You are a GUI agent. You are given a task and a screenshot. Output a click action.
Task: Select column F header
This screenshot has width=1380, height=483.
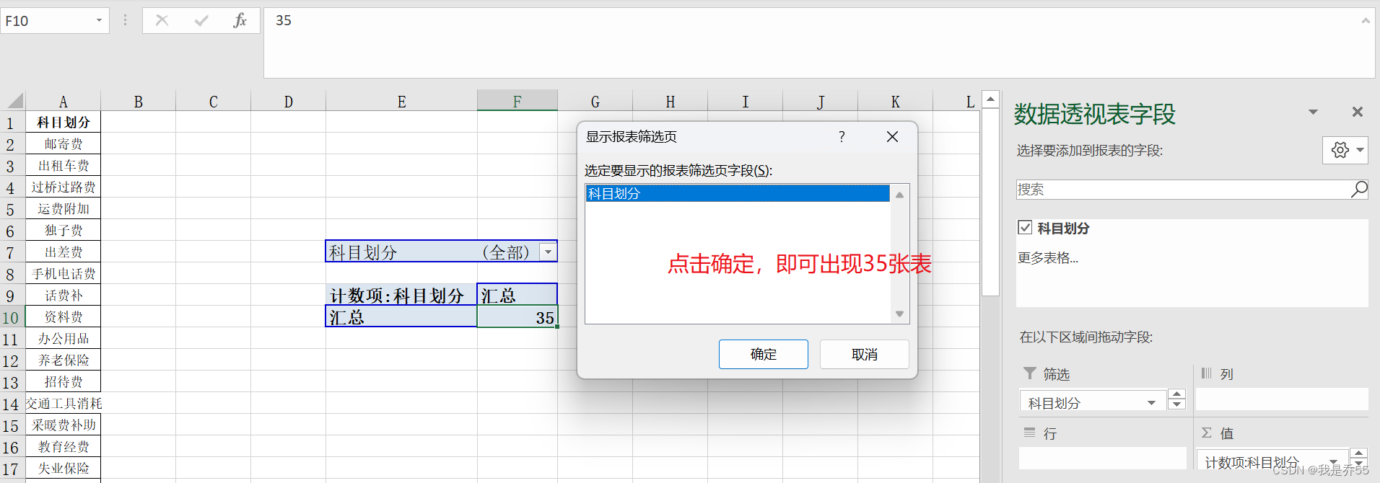pyautogui.click(x=517, y=101)
